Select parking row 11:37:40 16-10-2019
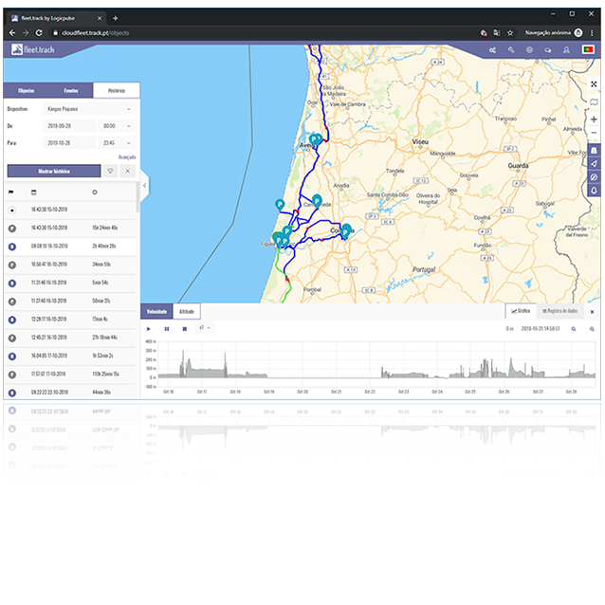Screen dimensions: 605x605 click(70, 301)
